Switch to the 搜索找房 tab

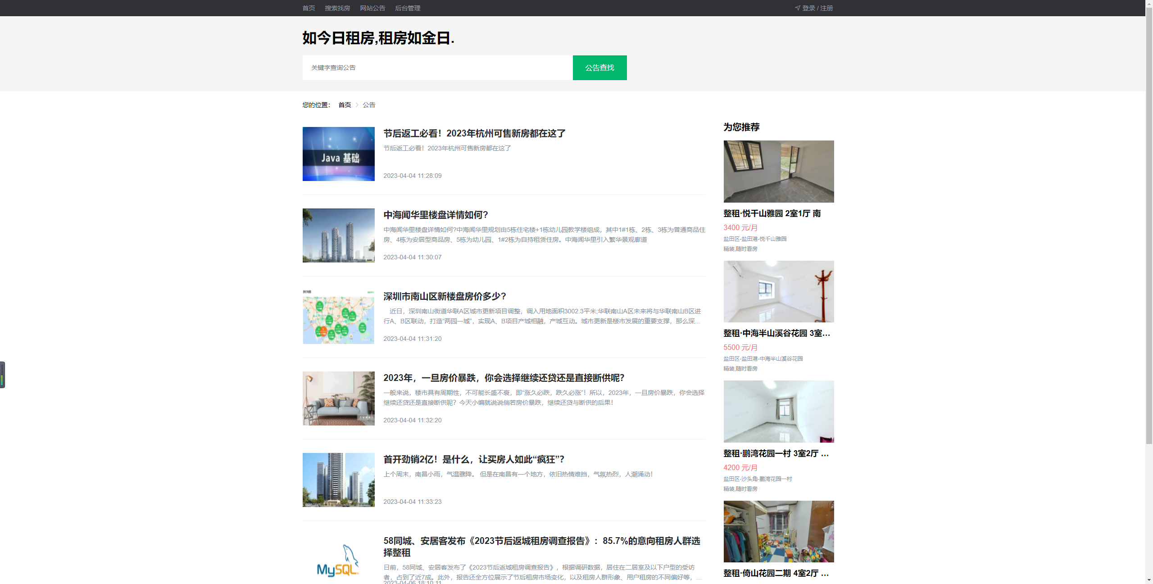pos(337,8)
